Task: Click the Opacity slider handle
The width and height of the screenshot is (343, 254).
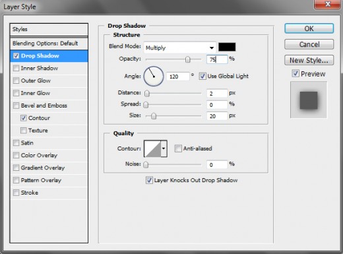Action: [x=187, y=59]
